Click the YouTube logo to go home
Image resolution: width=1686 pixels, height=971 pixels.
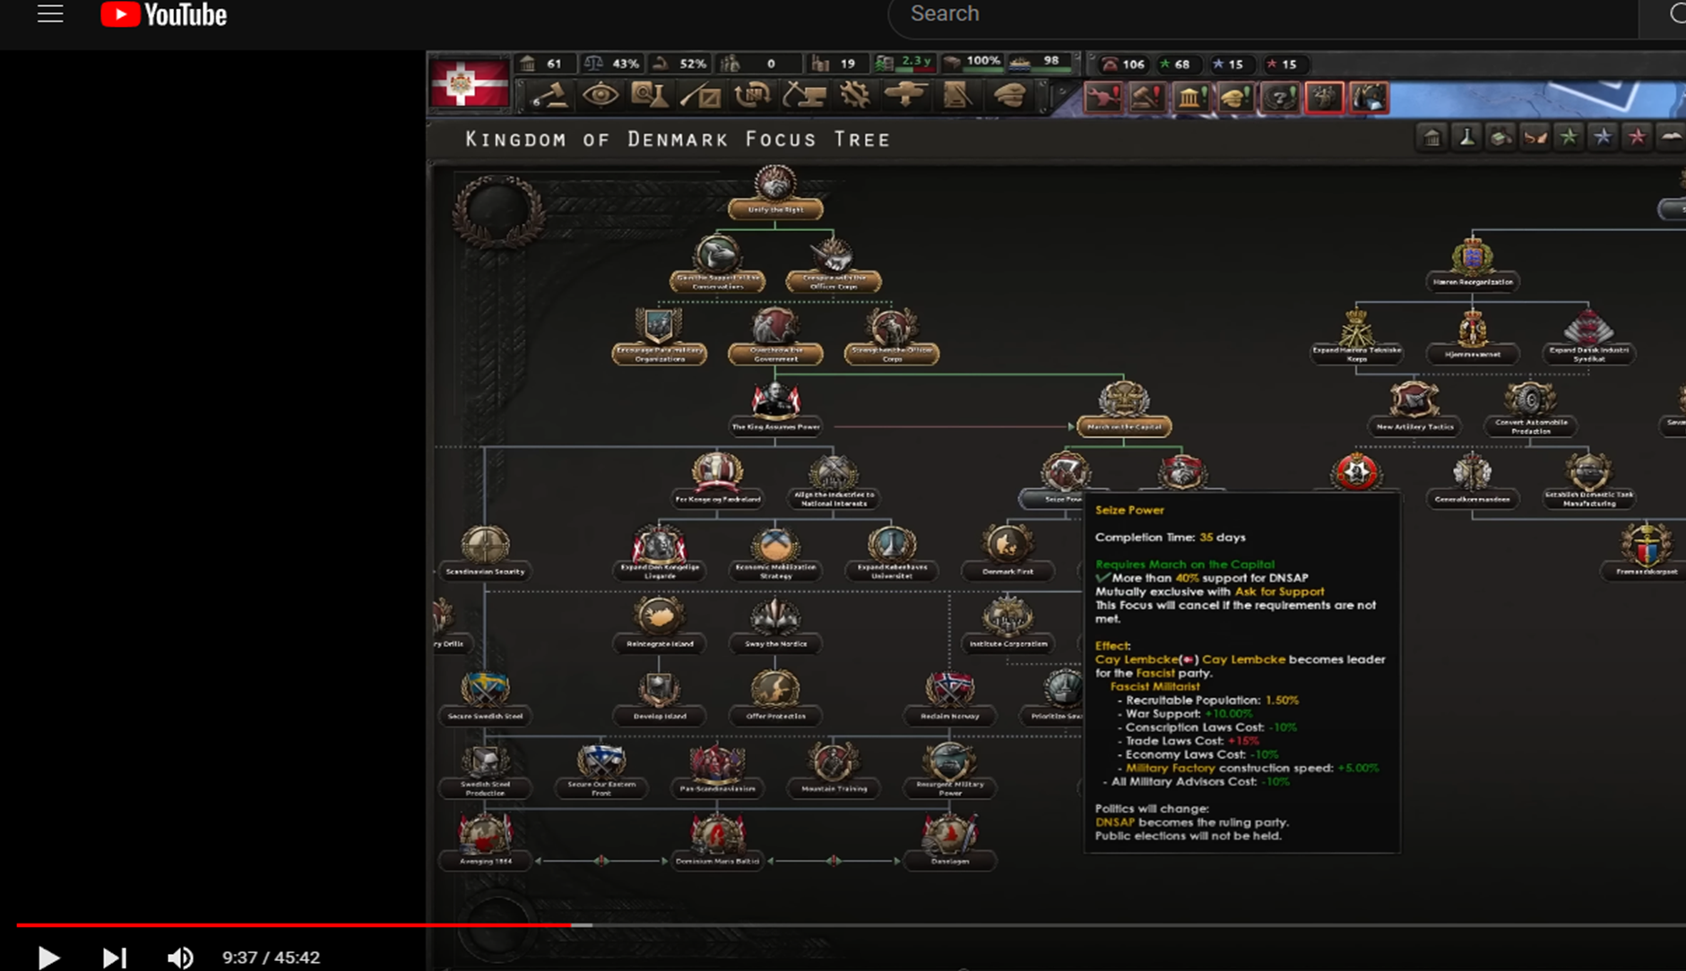[x=163, y=13]
